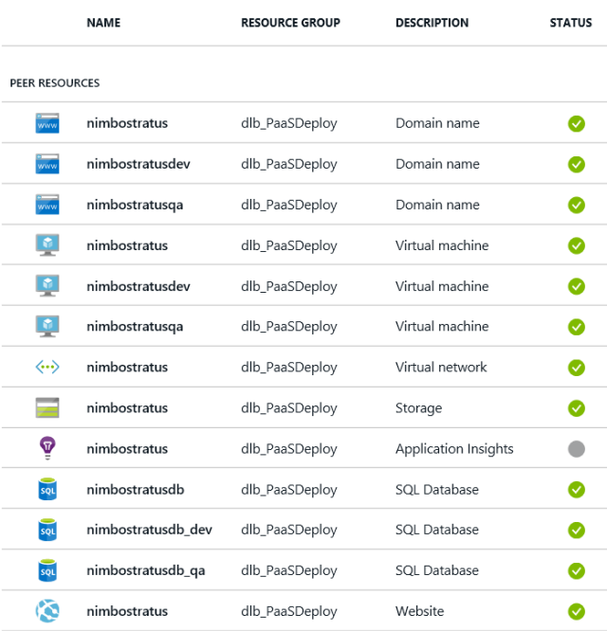Image resolution: width=607 pixels, height=631 pixels.
Task: Click the nimbostratusqa Virtual machine monitor icon
Action: pyautogui.click(x=47, y=326)
